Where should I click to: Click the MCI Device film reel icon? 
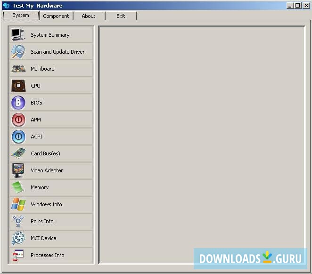point(18,238)
